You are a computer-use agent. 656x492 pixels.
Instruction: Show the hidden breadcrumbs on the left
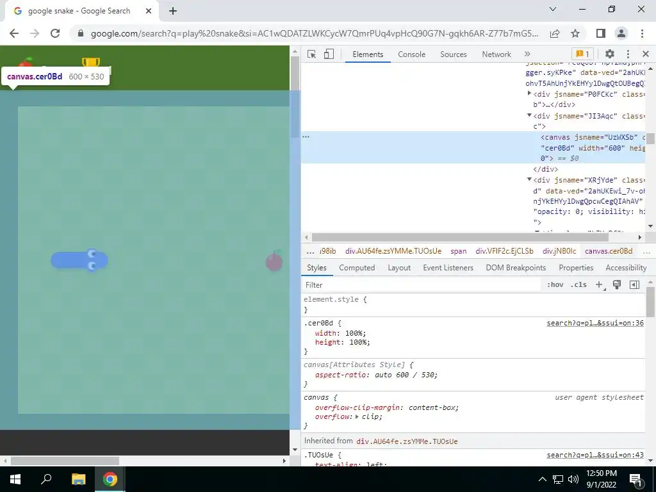pyautogui.click(x=310, y=252)
